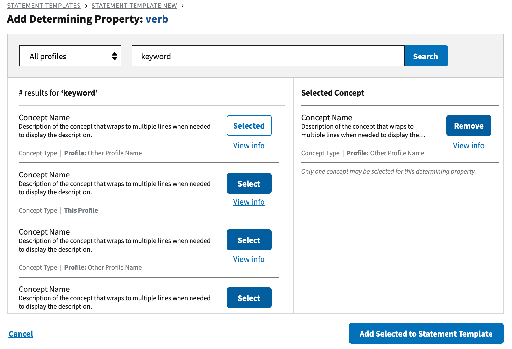This screenshot has width=512, height=349.
Task: Select the second concept labeled This Profile
Action: [249, 183]
